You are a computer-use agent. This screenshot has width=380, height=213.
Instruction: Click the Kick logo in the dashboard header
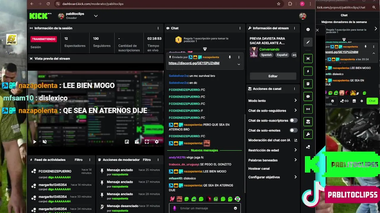click(x=40, y=16)
